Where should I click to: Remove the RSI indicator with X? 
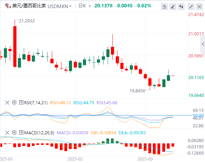pyautogui.click(x=7, y=102)
